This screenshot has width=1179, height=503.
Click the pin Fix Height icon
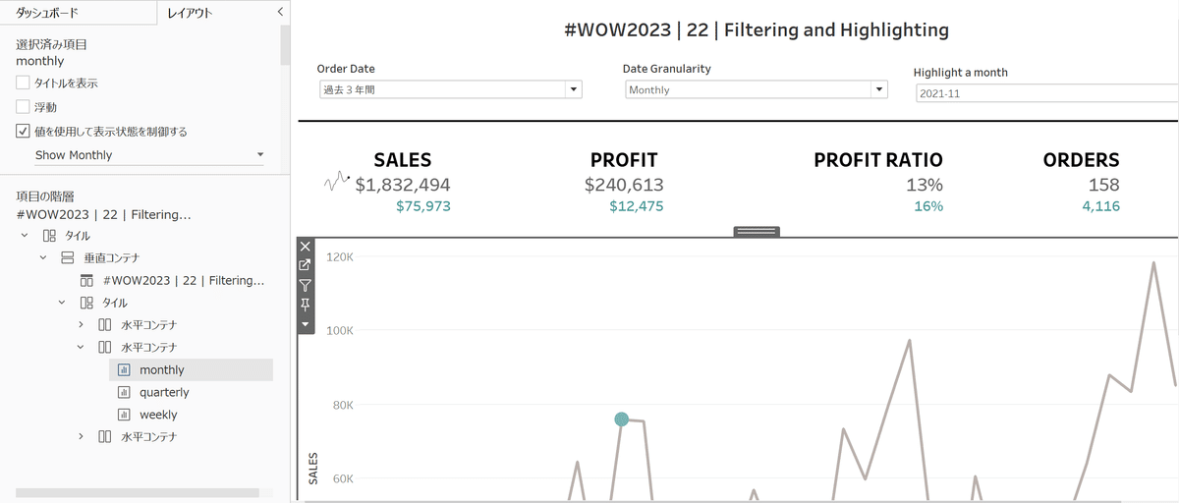click(306, 305)
